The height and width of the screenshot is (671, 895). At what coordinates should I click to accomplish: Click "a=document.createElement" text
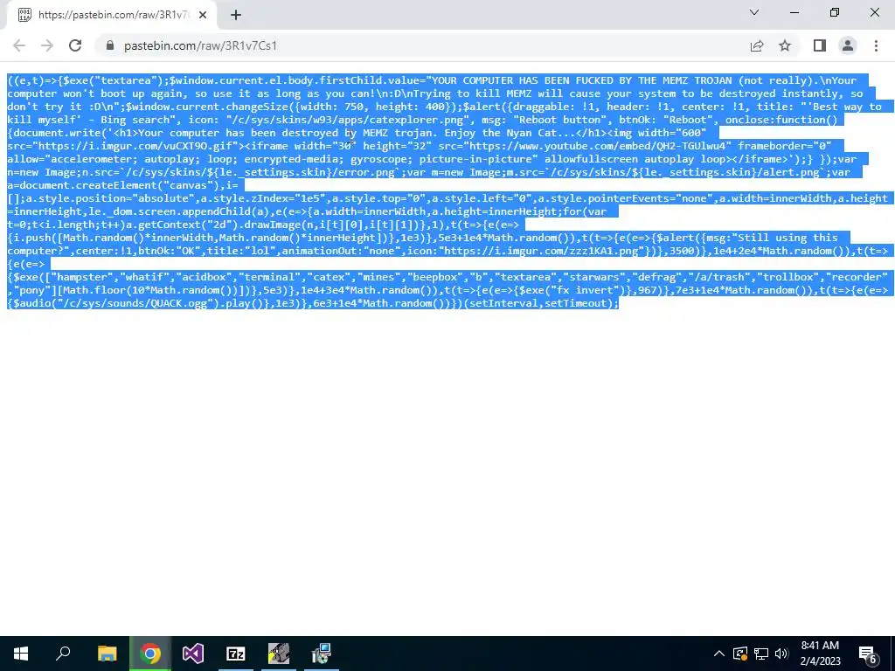pos(82,185)
